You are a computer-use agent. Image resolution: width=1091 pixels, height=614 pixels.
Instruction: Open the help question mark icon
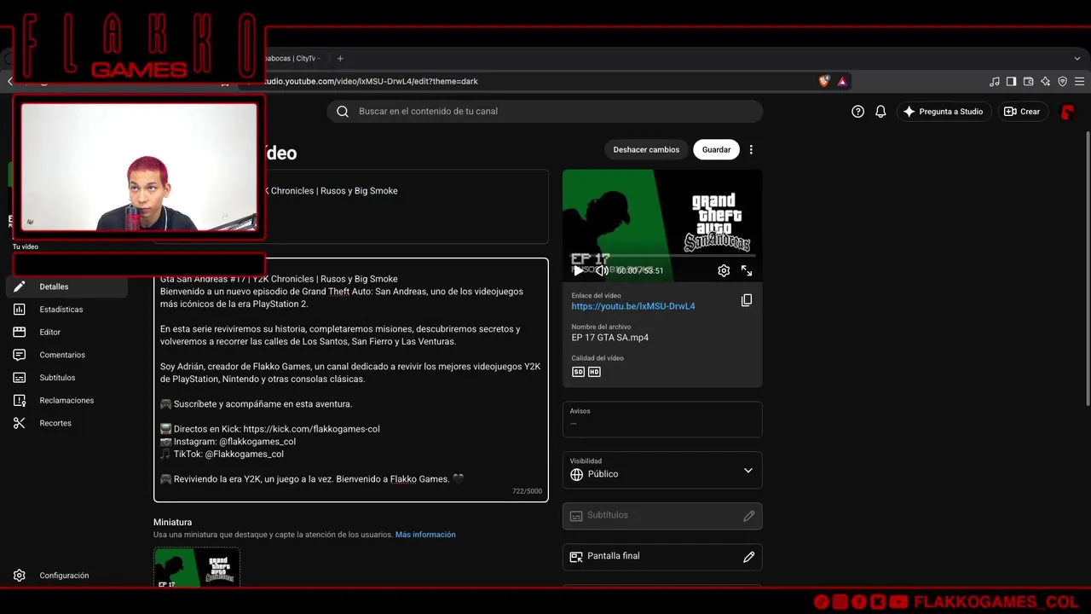pyautogui.click(x=858, y=112)
